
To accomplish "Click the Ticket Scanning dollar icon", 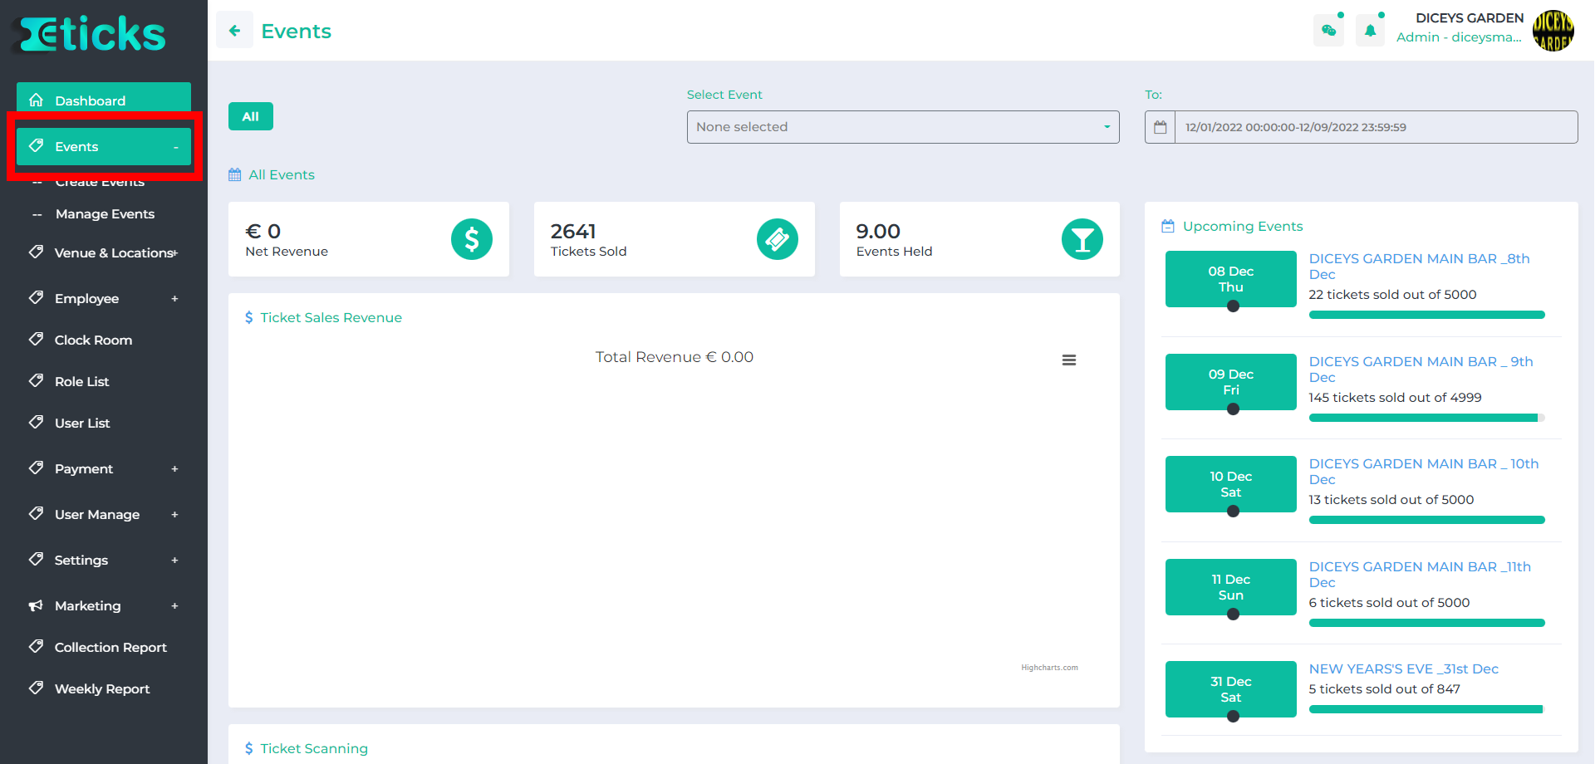I will coord(249,748).
